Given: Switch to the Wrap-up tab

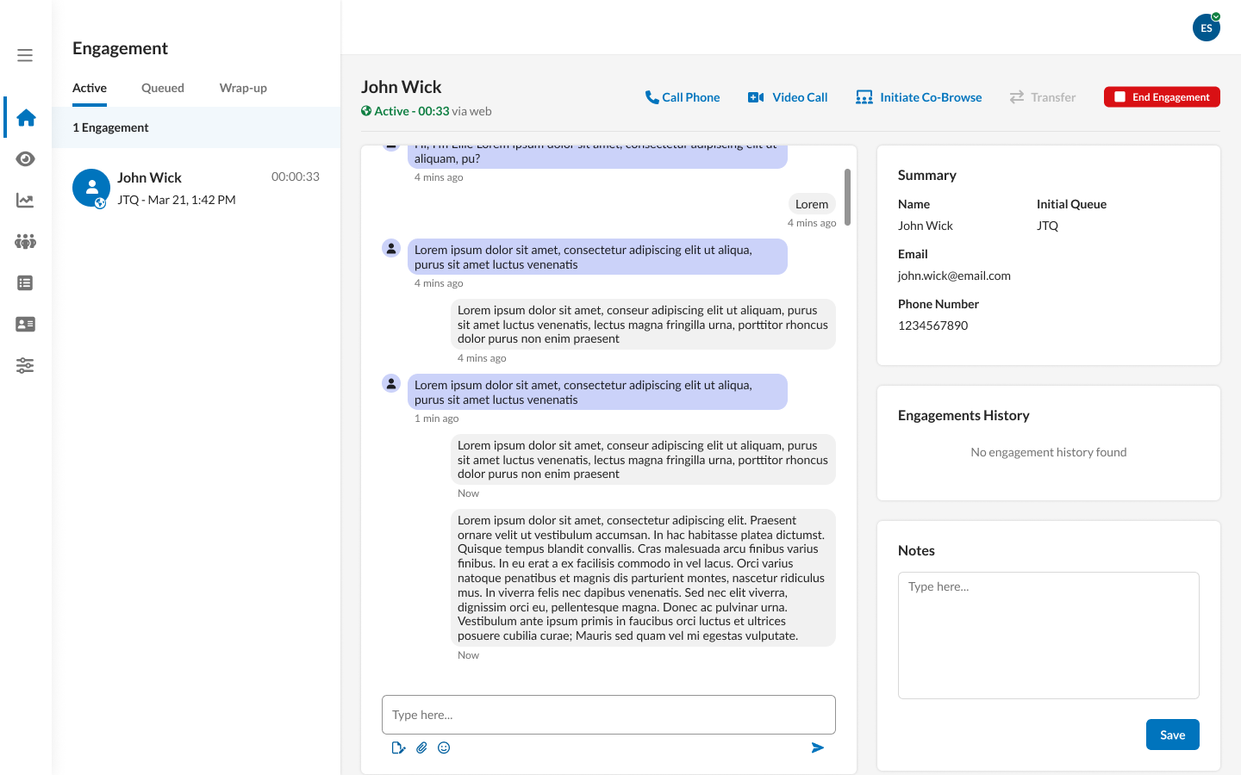Looking at the screenshot, I should [x=243, y=88].
